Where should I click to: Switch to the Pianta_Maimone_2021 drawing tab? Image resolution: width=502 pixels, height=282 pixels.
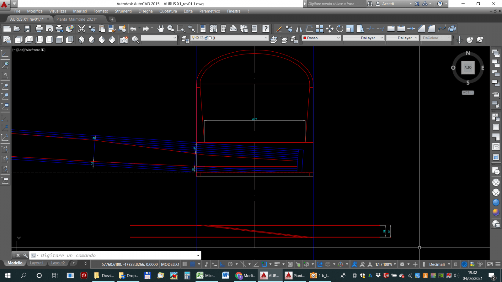click(77, 19)
